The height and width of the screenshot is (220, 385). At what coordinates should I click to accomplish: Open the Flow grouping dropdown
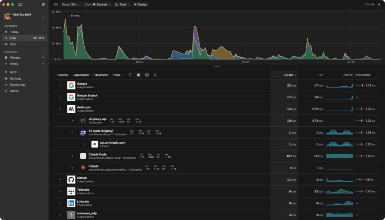[117, 75]
